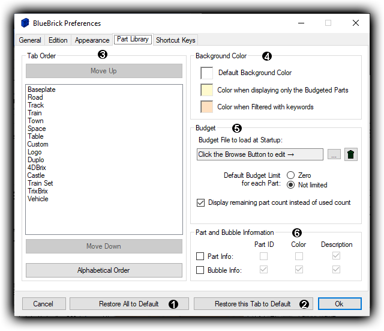
Task: Pick the Default Background Color swatch
Action: (x=206, y=73)
